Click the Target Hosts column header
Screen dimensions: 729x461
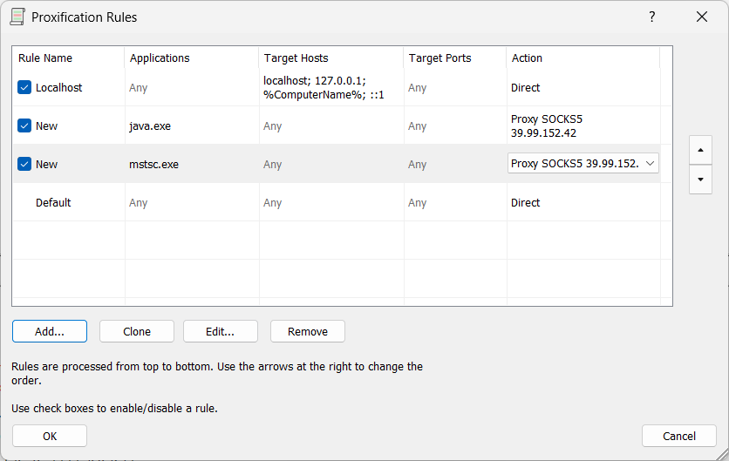tap(296, 58)
